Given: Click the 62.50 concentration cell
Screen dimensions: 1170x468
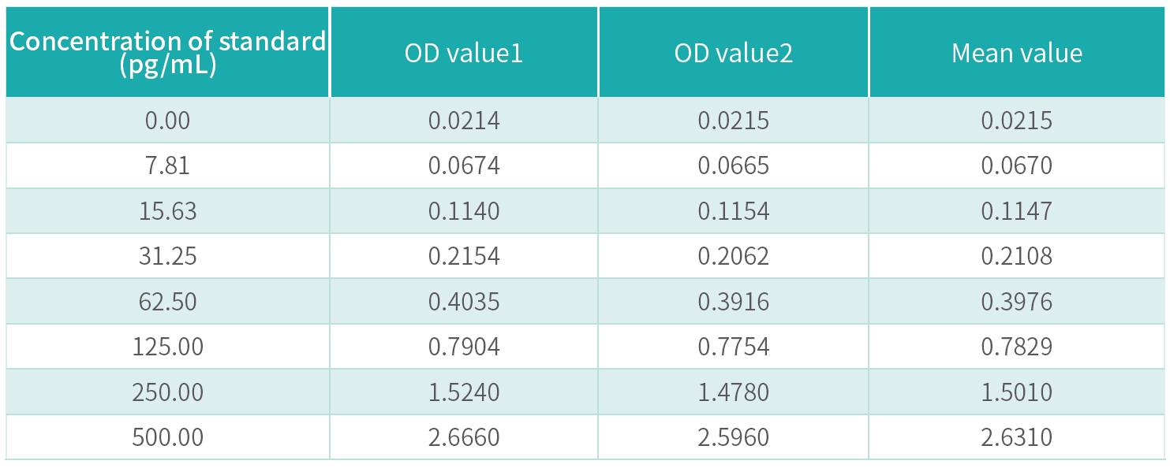Looking at the screenshot, I should coord(167,302).
